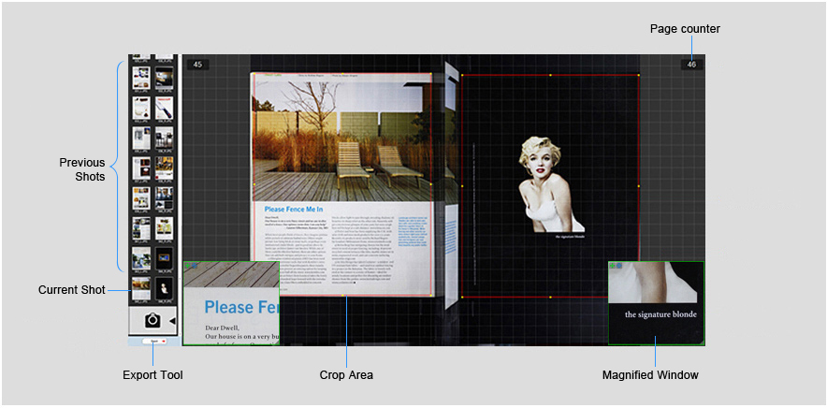
Task: Select the dark interior room thumbnail
Action: tap(164, 77)
